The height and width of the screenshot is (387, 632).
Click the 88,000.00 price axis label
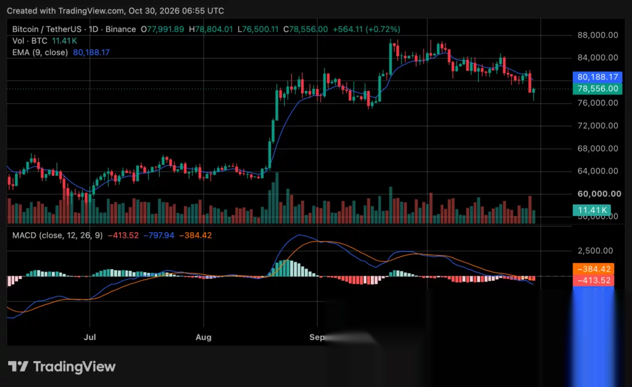597,35
